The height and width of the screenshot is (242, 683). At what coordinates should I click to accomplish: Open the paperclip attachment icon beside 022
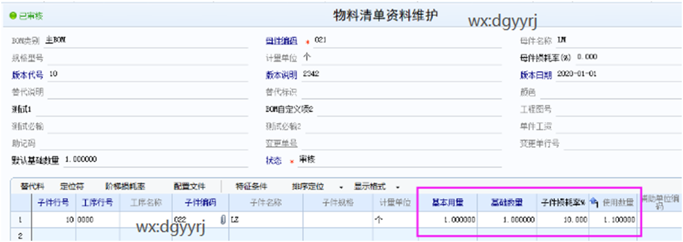224,220
